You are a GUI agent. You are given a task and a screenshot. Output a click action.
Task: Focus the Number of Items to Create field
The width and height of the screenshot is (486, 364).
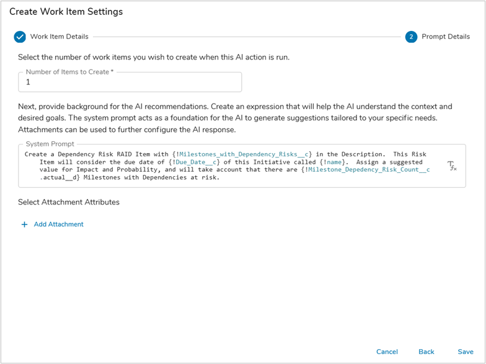tap(130, 82)
